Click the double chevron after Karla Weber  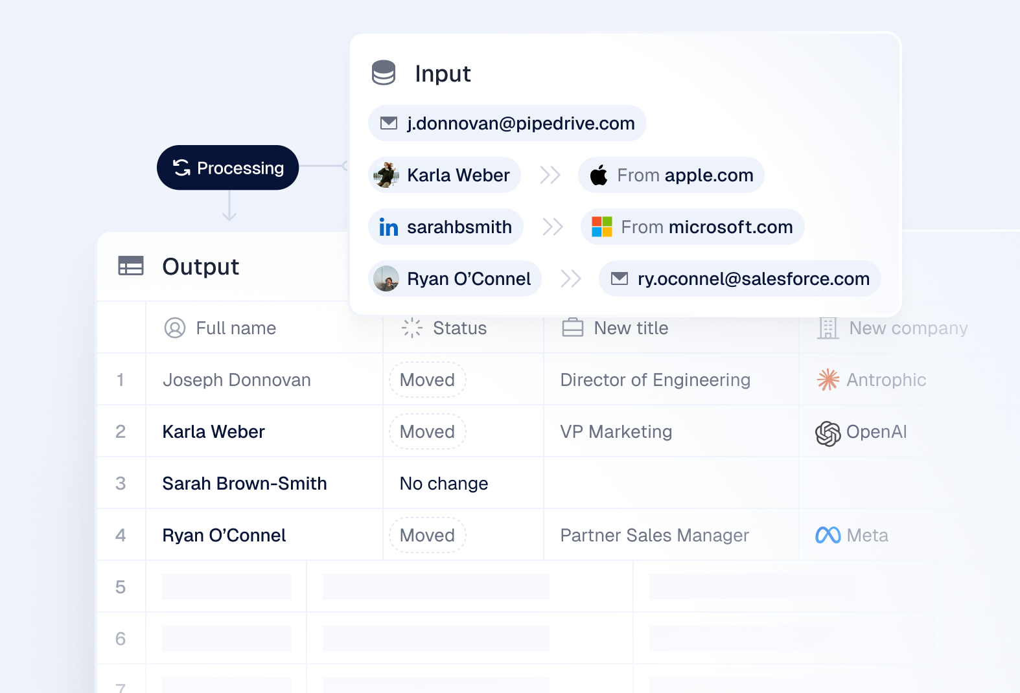coord(550,175)
